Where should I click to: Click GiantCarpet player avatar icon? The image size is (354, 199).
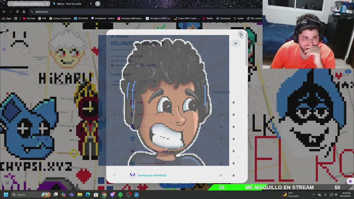pyautogui.click(x=132, y=175)
